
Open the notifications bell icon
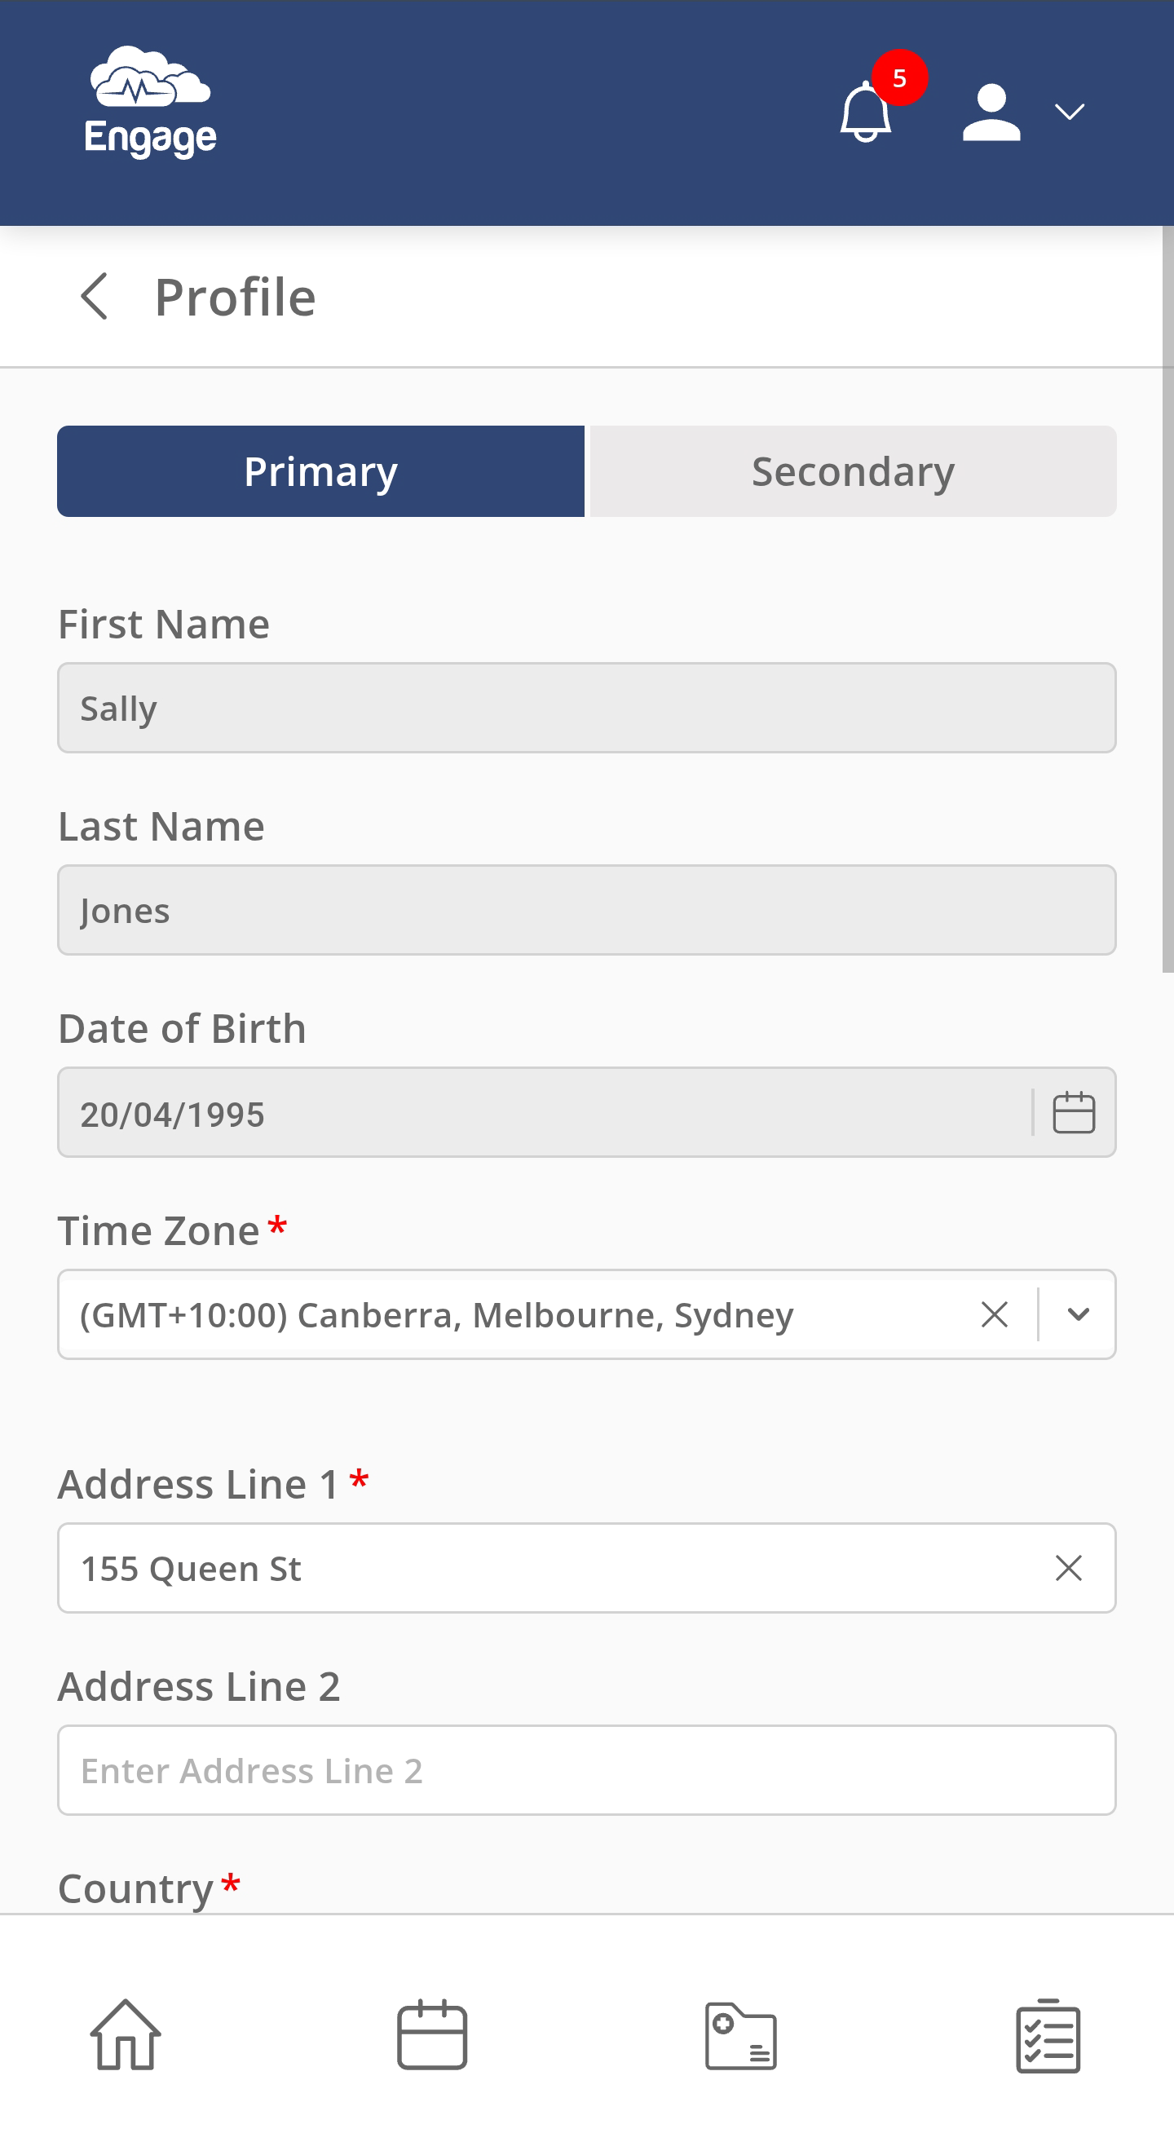tap(864, 113)
